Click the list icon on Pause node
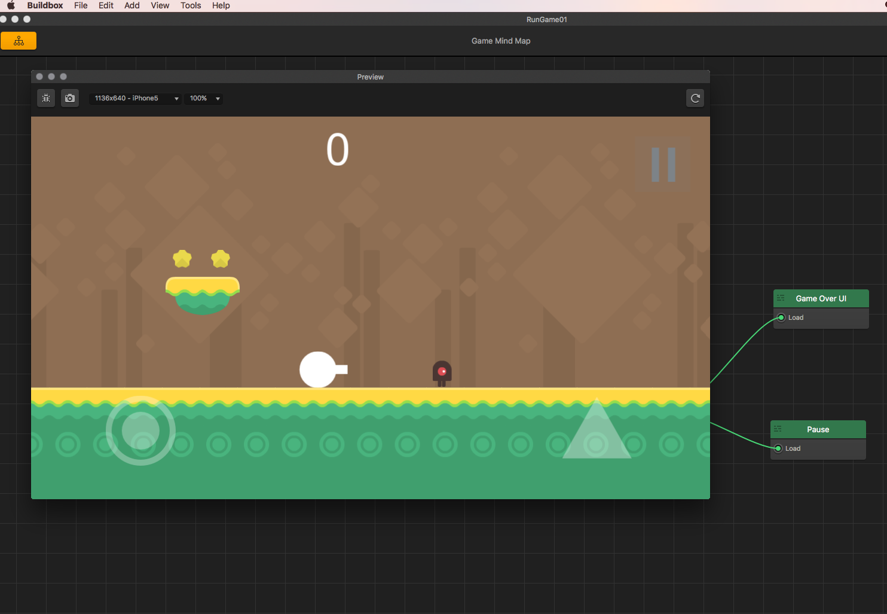The image size is (887, 614). (778, 429)
